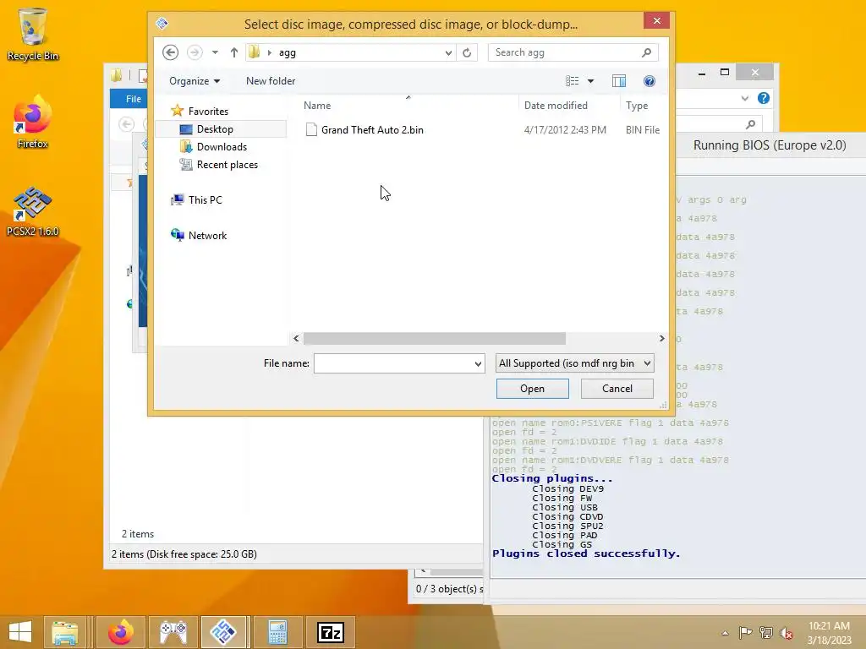Close the disc image selection dialog
This screenshot has height=649, width=866.
(656, 20)
